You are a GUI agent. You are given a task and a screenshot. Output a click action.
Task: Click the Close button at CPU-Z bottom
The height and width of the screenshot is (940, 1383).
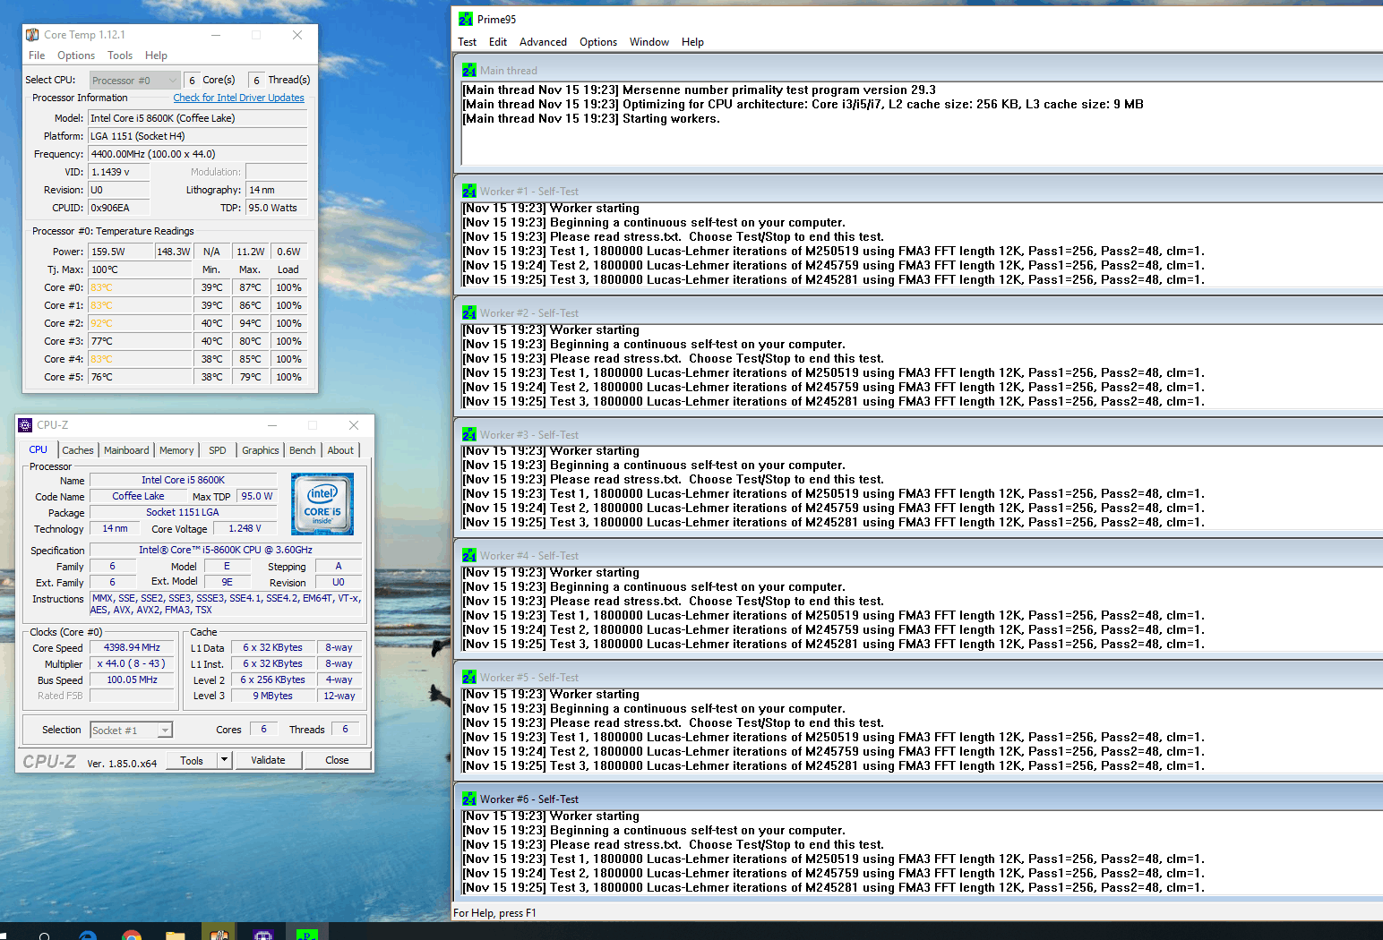(337, 760)
